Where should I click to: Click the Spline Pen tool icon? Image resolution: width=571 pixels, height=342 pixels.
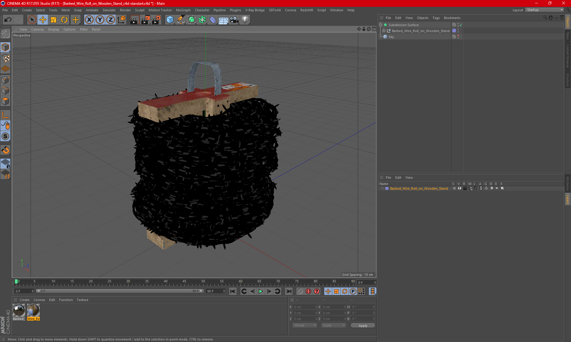point(181,20)
